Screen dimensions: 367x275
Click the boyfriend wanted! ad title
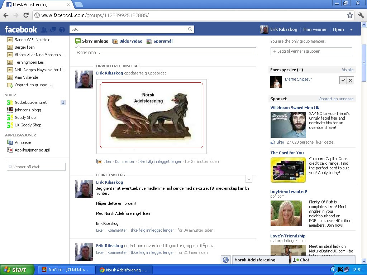289,192
